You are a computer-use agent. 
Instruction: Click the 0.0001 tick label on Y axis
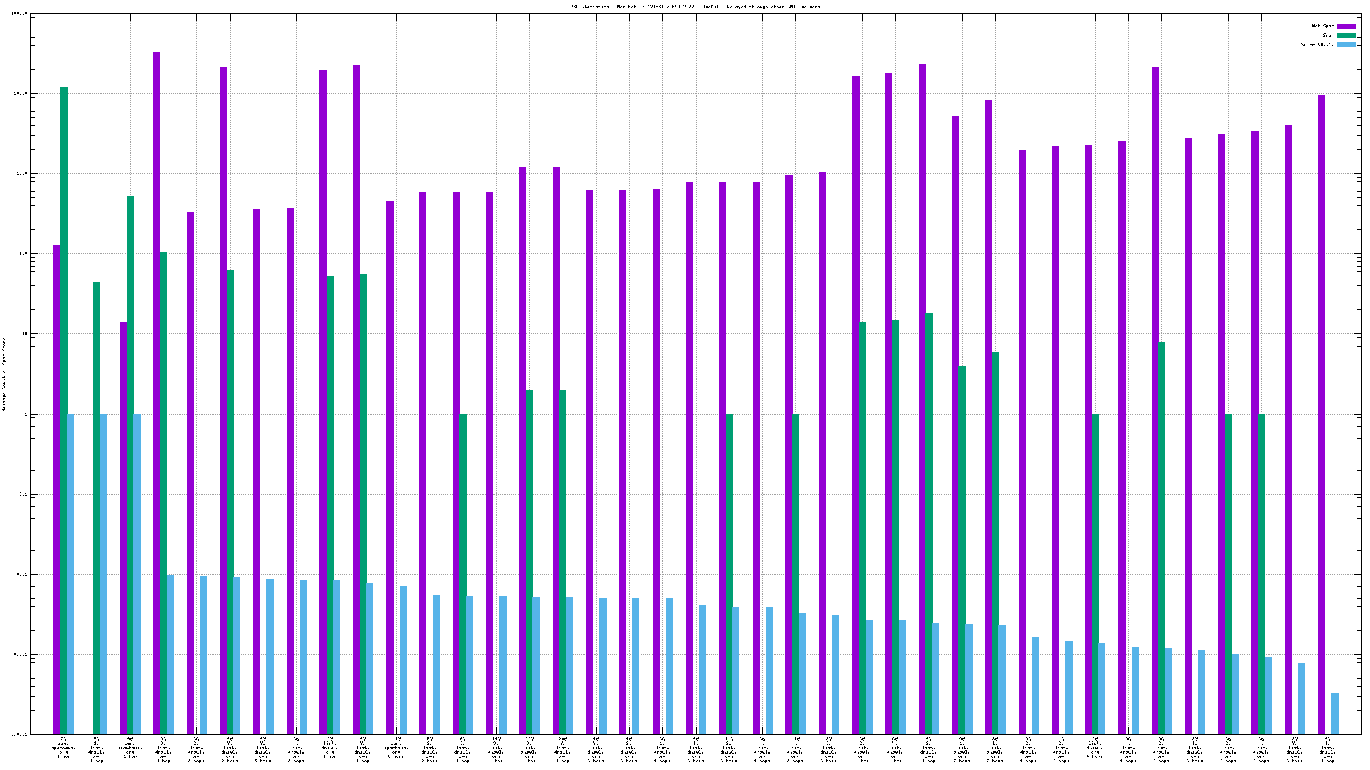19,734
